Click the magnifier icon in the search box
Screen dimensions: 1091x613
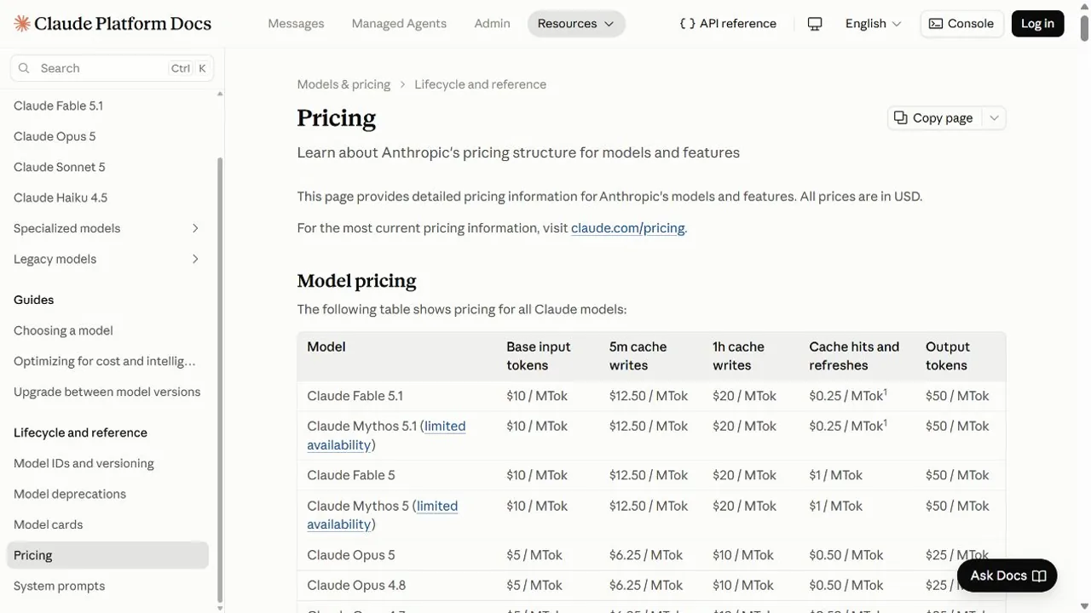click(x=24, y=68)
